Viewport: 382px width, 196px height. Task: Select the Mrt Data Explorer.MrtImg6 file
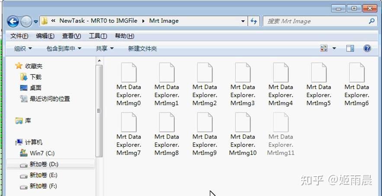pos(356,84)
